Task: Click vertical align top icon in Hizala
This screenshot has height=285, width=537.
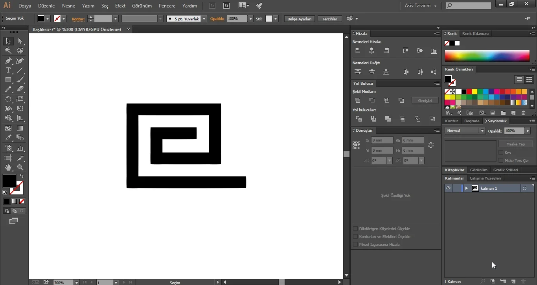Action: tap(406, 51)
